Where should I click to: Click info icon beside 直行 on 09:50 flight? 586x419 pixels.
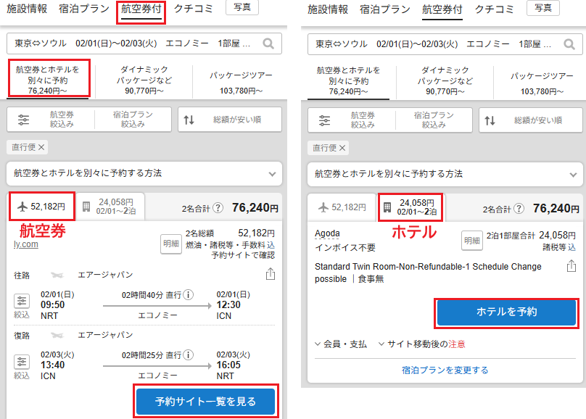point(189,295)
